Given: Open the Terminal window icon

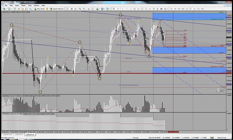Looking at the screenshot, I should click(26, 9).
